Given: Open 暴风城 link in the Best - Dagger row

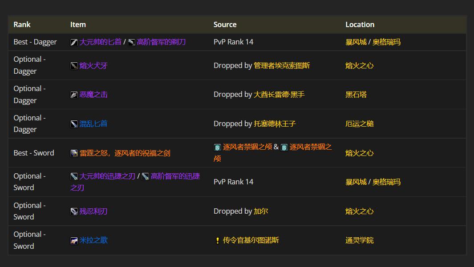Looking at the screenshot, I should (x=356, y=42).
